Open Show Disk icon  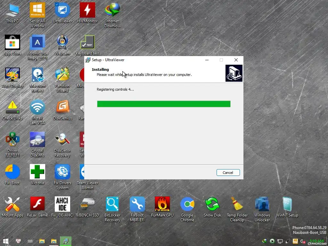[x=212, y=207]
